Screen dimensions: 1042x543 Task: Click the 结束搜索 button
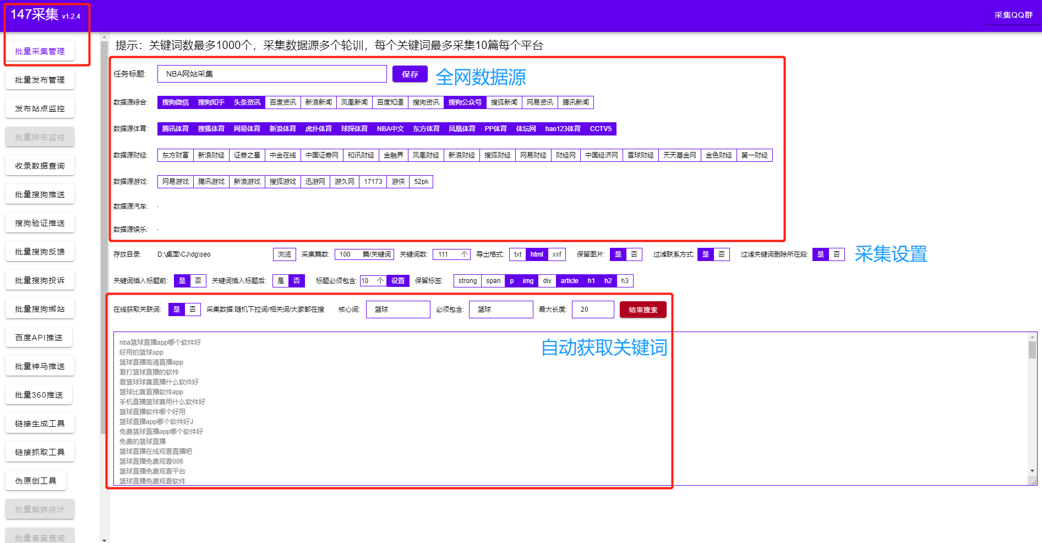[642, 309]
